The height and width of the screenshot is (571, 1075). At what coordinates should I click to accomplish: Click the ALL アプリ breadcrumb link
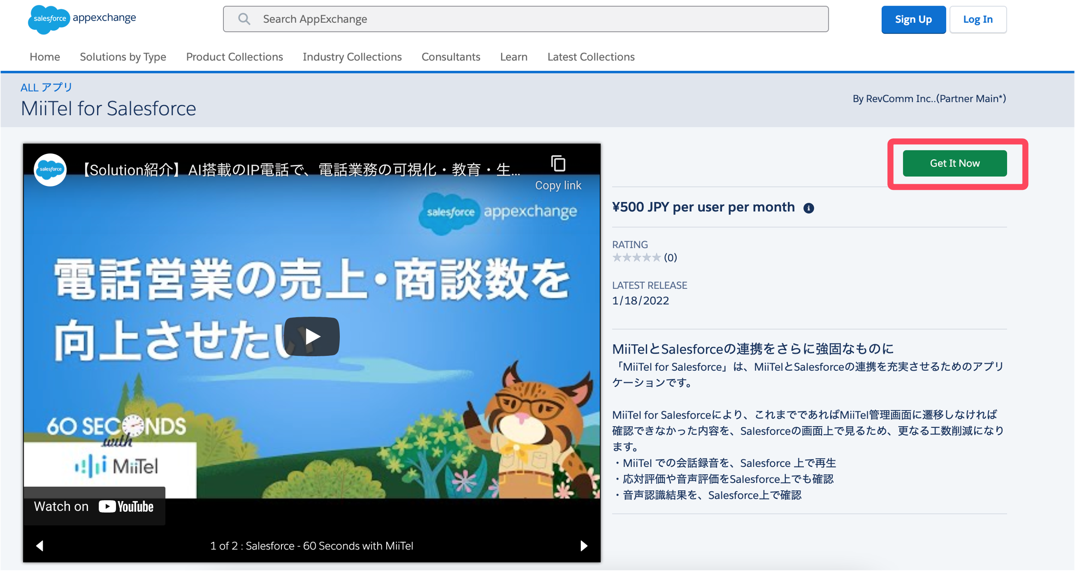tap(46, 87)
